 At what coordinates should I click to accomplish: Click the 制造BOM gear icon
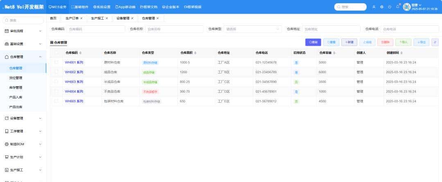(x=7, y=144)
